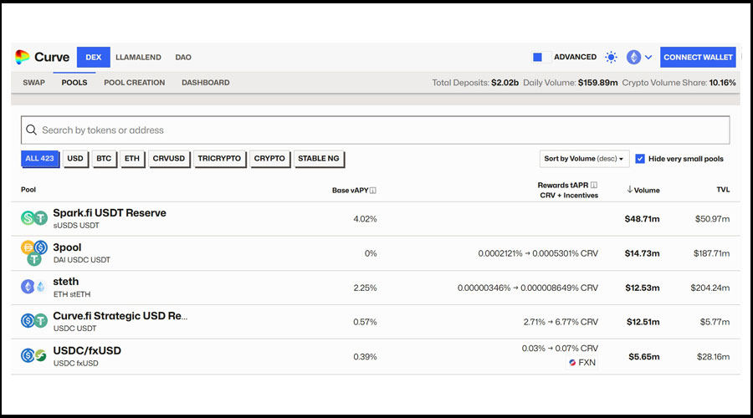Open the Sort by Volume dropdown
The height and width of the screenshot is (418, 753).
pyautogui.click(x=584, y=159)
